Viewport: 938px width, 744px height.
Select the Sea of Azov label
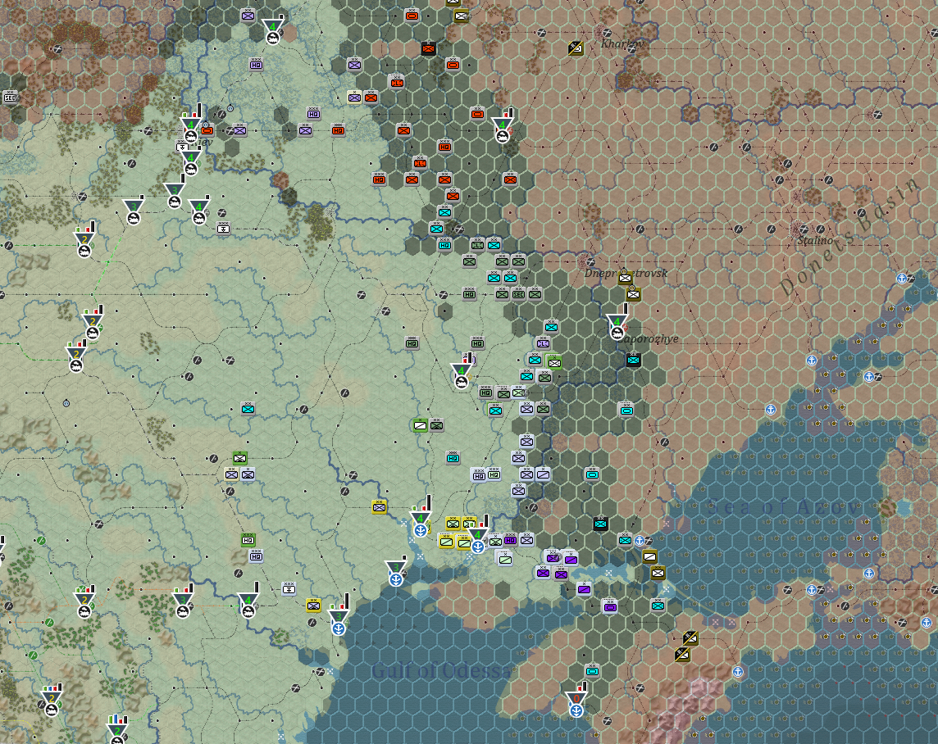784,506
